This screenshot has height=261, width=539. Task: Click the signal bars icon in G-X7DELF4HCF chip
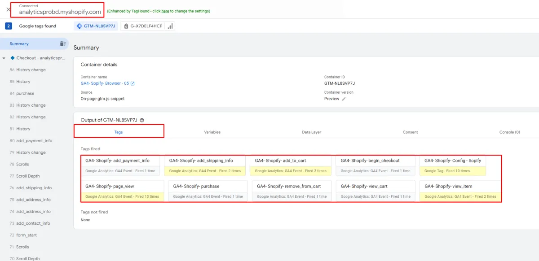click(170, 26)
